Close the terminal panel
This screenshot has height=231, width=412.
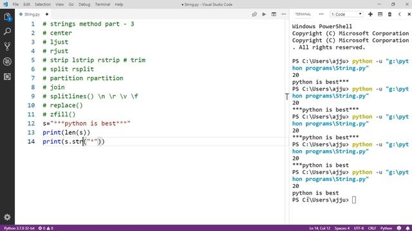pos(409,14)
